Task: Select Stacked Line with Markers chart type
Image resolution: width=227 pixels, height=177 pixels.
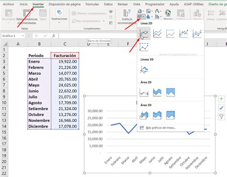Action: [x=197, y=34]
